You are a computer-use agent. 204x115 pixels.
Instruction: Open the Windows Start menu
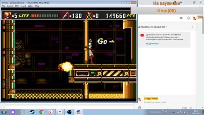pyautogui.click(x=4, y=112)
